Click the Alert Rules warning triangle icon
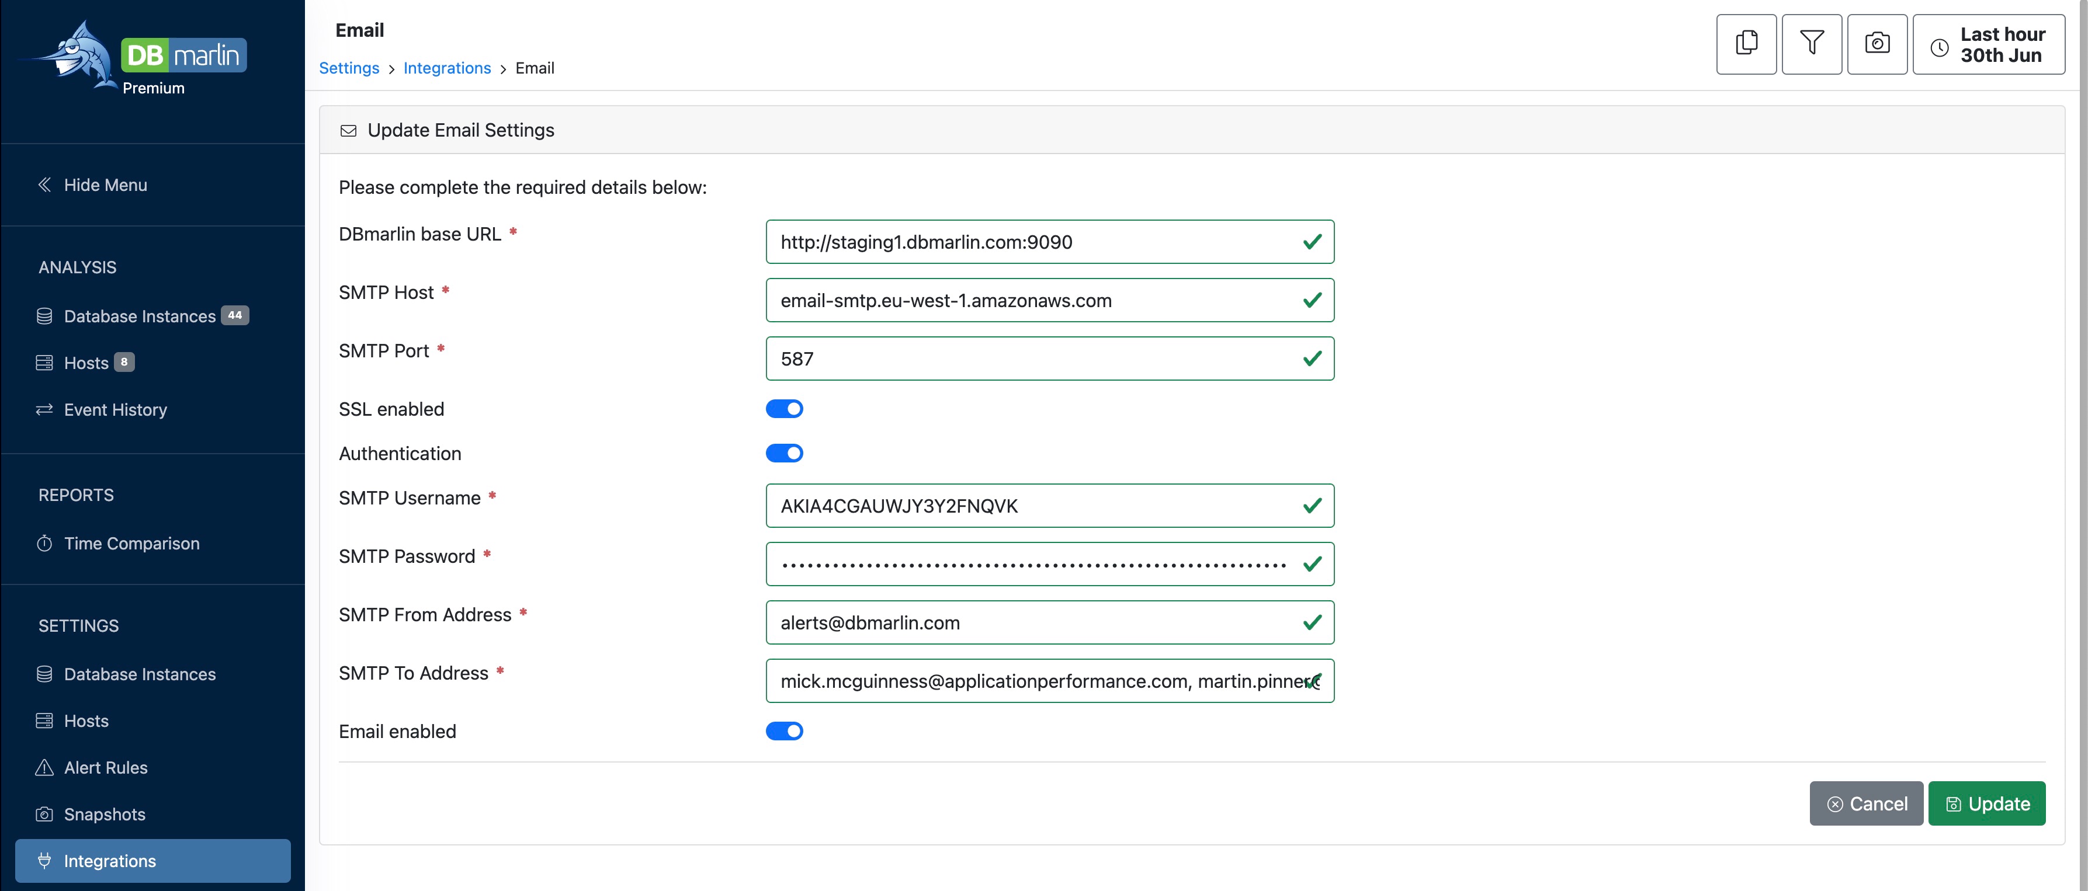Screen dimensions: 2088x891 point(44,768)
